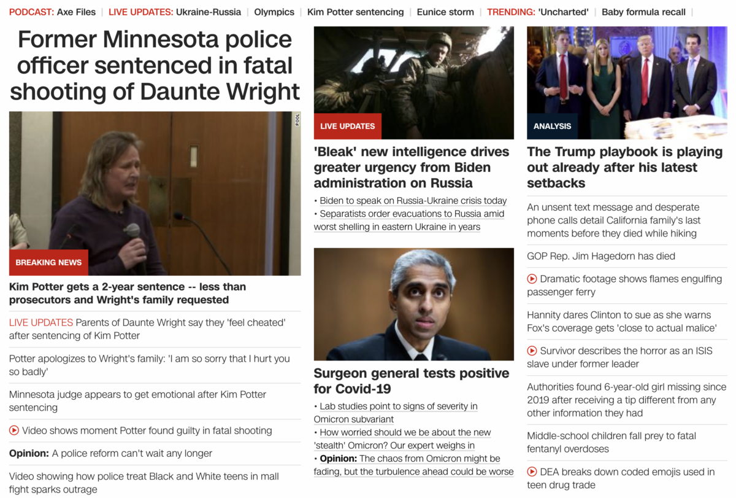Click the Kim Potter courtroom photo

click(x=155, y=193)
